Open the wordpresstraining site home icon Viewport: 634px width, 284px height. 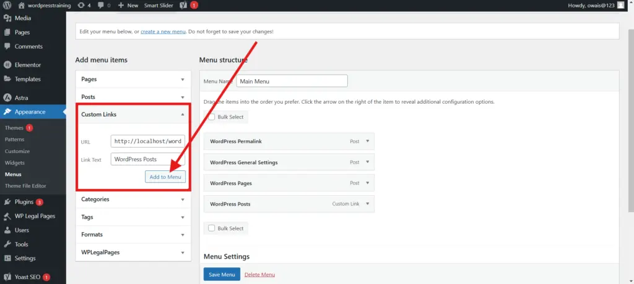(22, 5)
